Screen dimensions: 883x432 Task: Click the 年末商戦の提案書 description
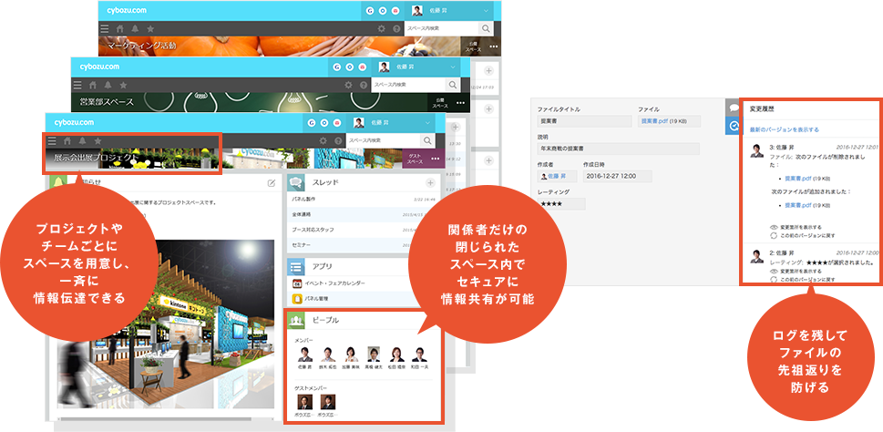(619, 149)
